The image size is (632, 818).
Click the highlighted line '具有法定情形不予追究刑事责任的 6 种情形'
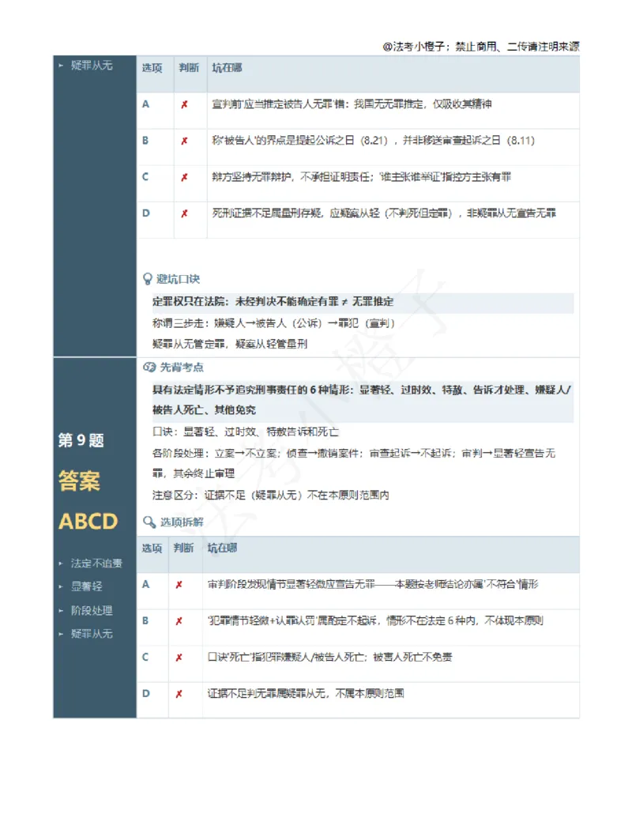coord(361,390)
